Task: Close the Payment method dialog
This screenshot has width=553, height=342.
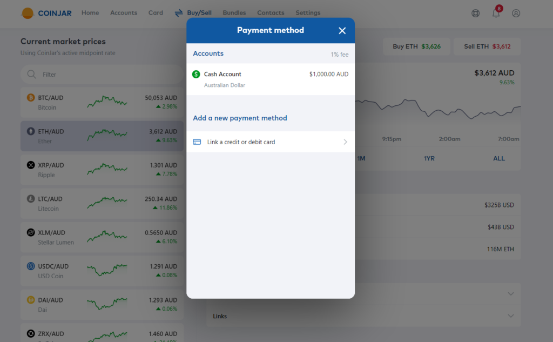Action: [x=342, y=31]
